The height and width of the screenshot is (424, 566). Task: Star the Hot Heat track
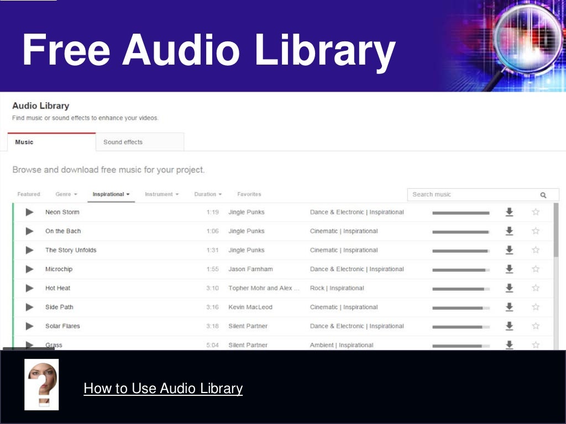536,288
